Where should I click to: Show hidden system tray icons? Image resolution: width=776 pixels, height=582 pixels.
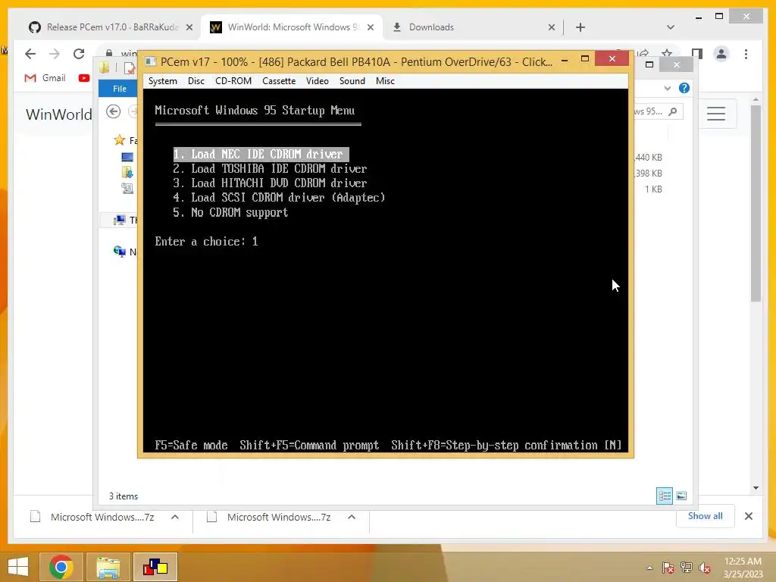pyautogui.click(x=649, y=568)
